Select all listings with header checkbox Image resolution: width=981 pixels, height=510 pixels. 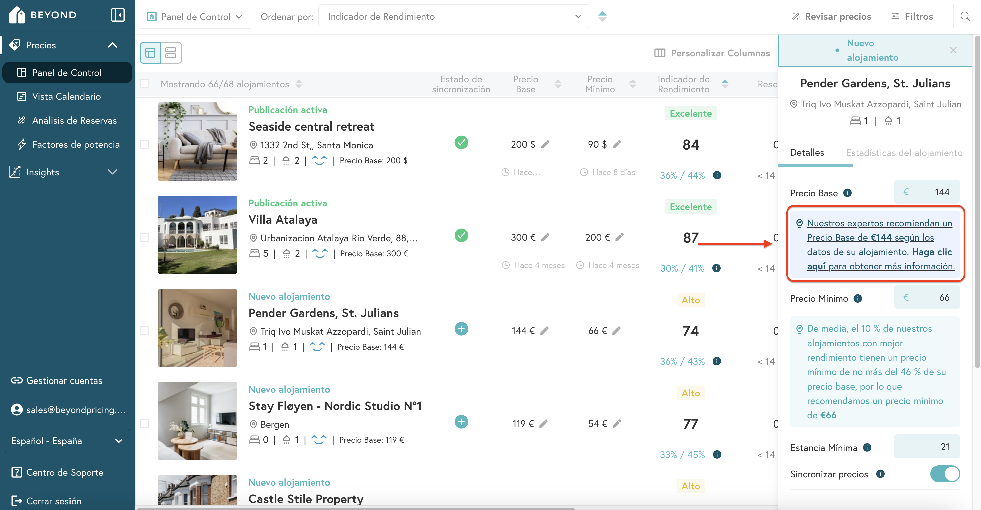(x=145, y=84)
